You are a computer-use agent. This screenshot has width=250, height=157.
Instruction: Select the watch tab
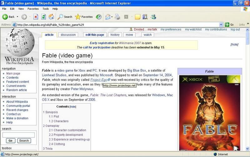(x=147, y=35)
